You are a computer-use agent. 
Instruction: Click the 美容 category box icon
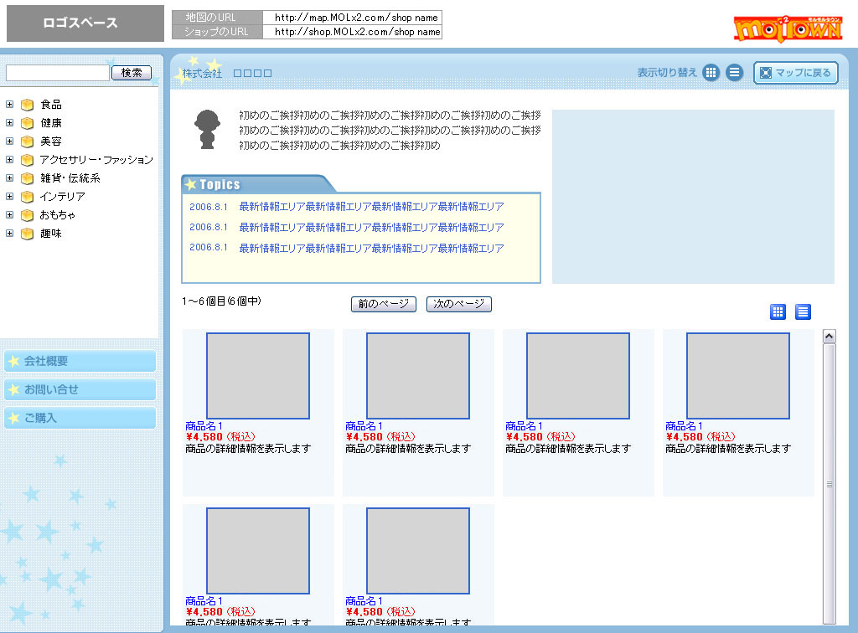click(x=27, y=142)
